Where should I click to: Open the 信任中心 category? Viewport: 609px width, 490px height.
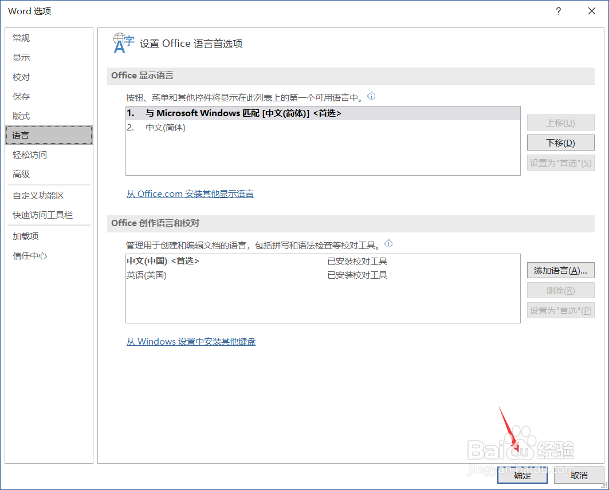49,256
